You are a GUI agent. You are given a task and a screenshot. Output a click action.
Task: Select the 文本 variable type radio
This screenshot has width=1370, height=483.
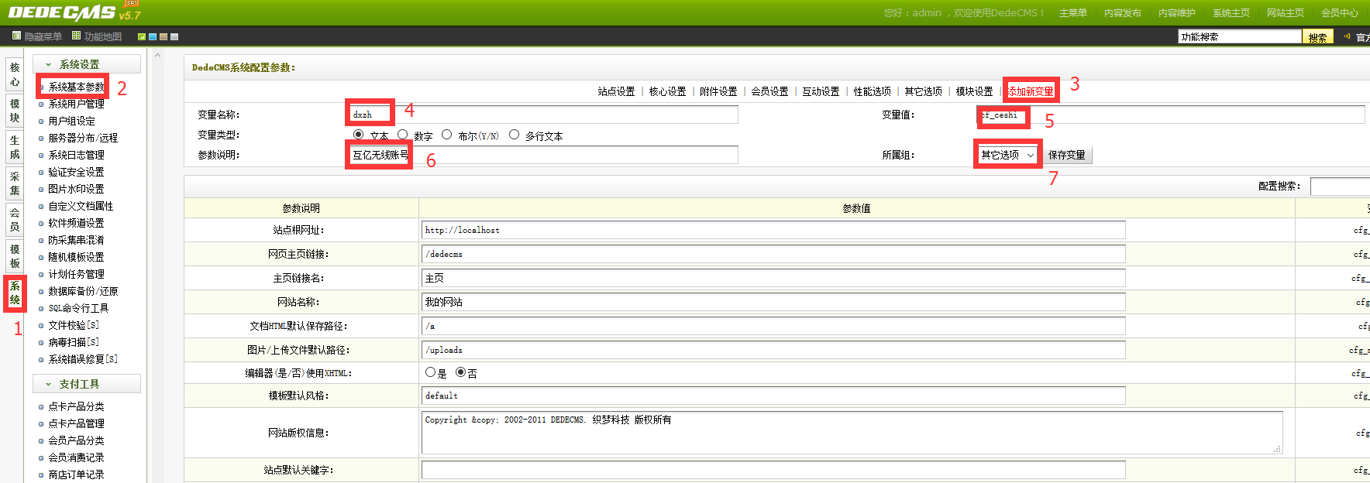tap(358, 135)
